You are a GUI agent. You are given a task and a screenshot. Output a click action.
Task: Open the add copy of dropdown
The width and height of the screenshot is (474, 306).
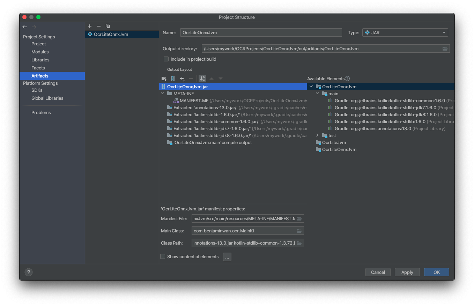point(182,79)
